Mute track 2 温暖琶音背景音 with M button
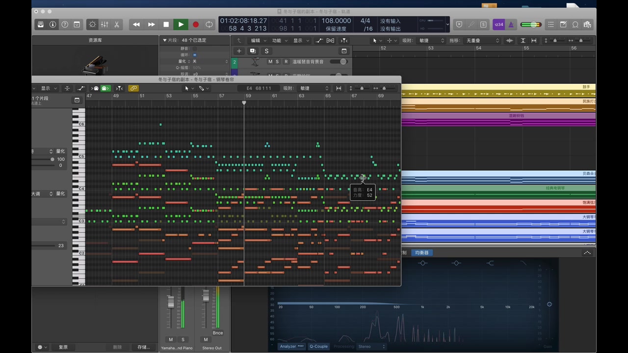The width and height of the screenshot is (628, 353). pyautogui.click(x=270, y=62)
